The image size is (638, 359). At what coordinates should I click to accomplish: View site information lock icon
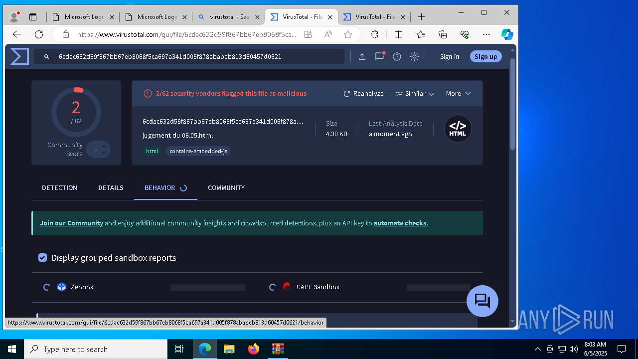pyautogui.click(x=65, y=34)
